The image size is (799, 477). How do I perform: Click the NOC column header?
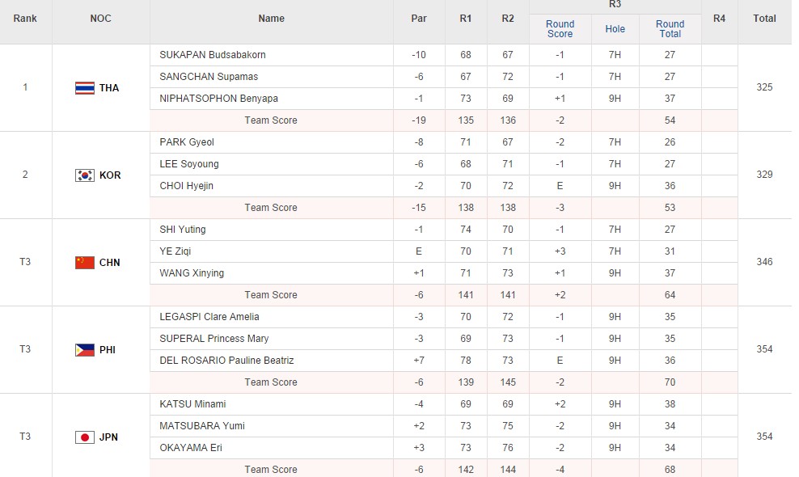coord(101,19)
